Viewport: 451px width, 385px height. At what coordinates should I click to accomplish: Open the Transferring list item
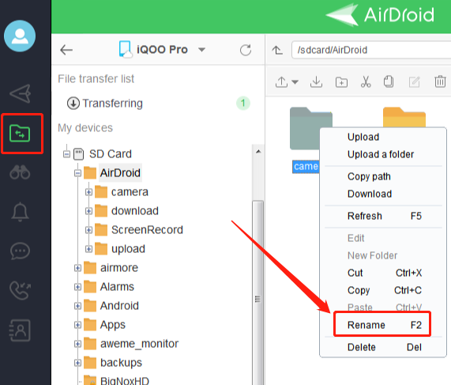[158, 103]
